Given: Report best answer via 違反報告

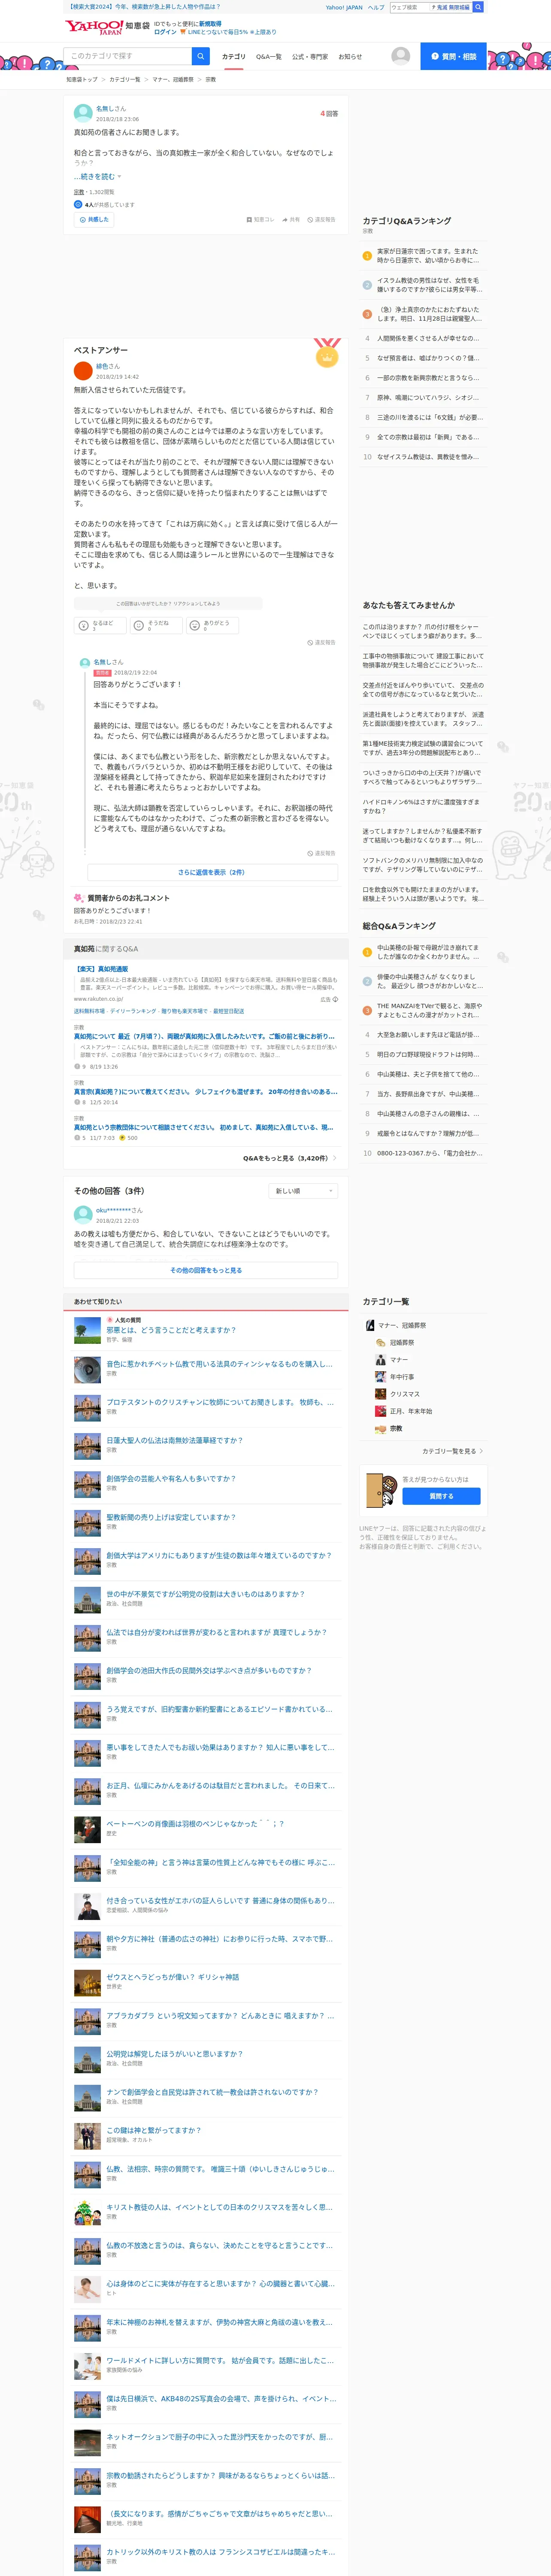Looking at the screenshot, I should coord(322,643).
